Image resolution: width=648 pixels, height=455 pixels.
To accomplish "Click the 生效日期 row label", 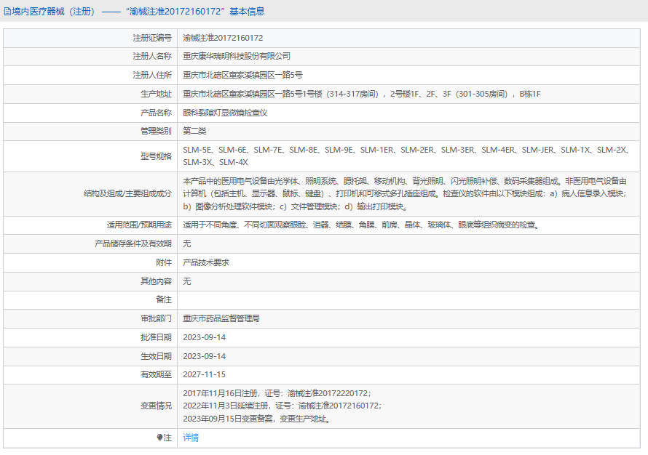I will (156, 356).
